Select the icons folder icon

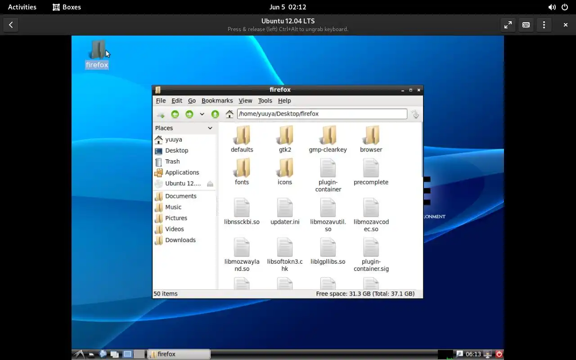pyautogui.click(x=285, y=168)
